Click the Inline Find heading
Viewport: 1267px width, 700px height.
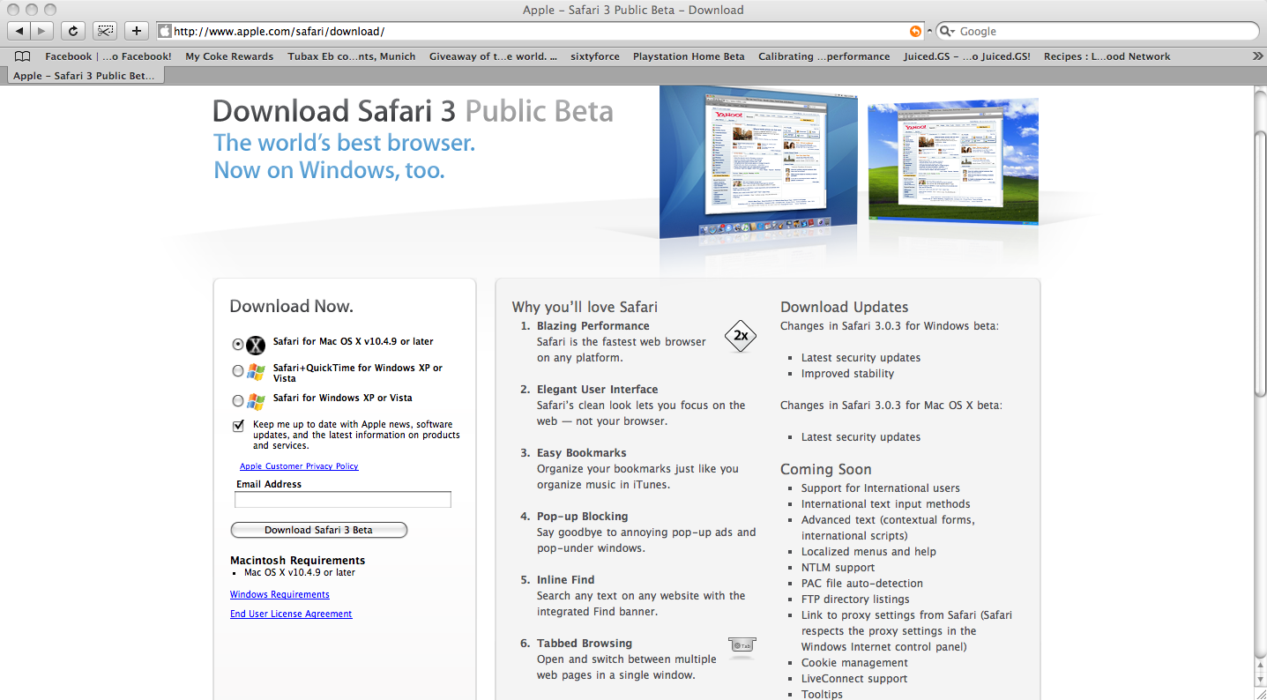(566, 580)
